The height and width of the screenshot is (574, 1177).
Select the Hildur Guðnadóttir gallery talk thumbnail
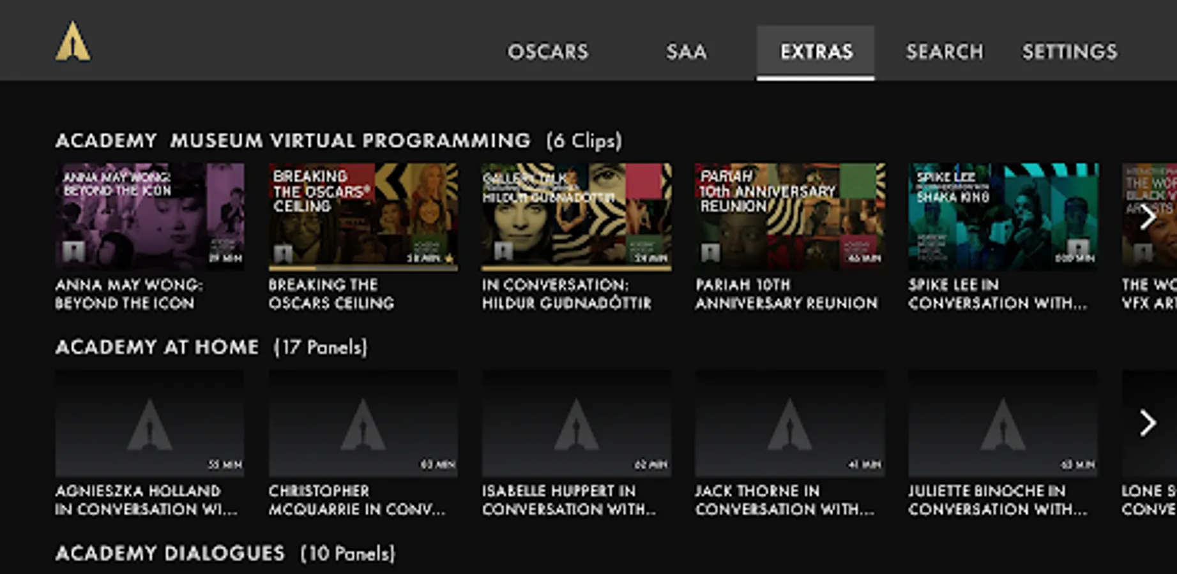point(576,216)
